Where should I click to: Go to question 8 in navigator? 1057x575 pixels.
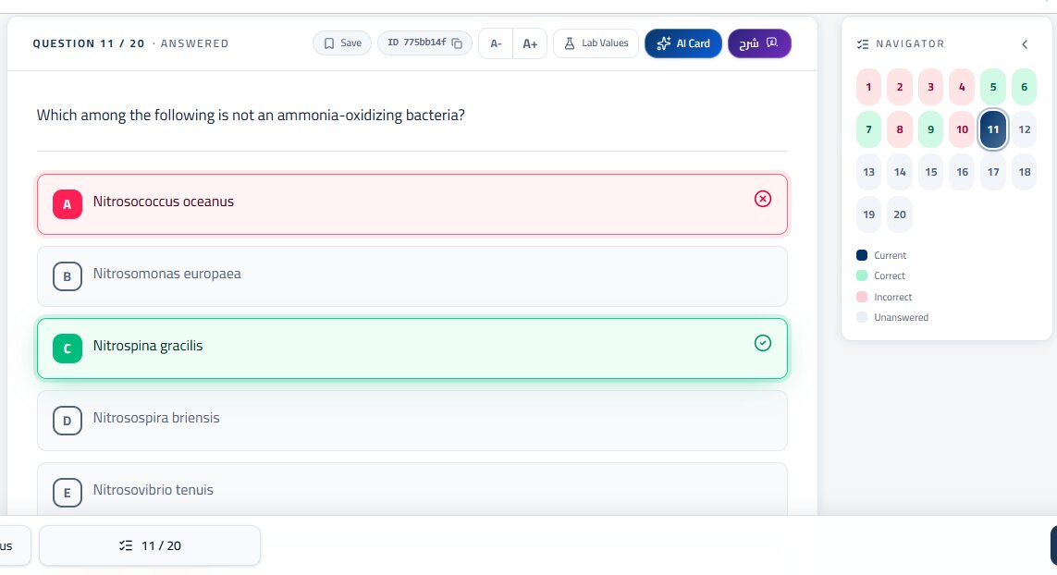pyautogui.click(x=899, y=129)
